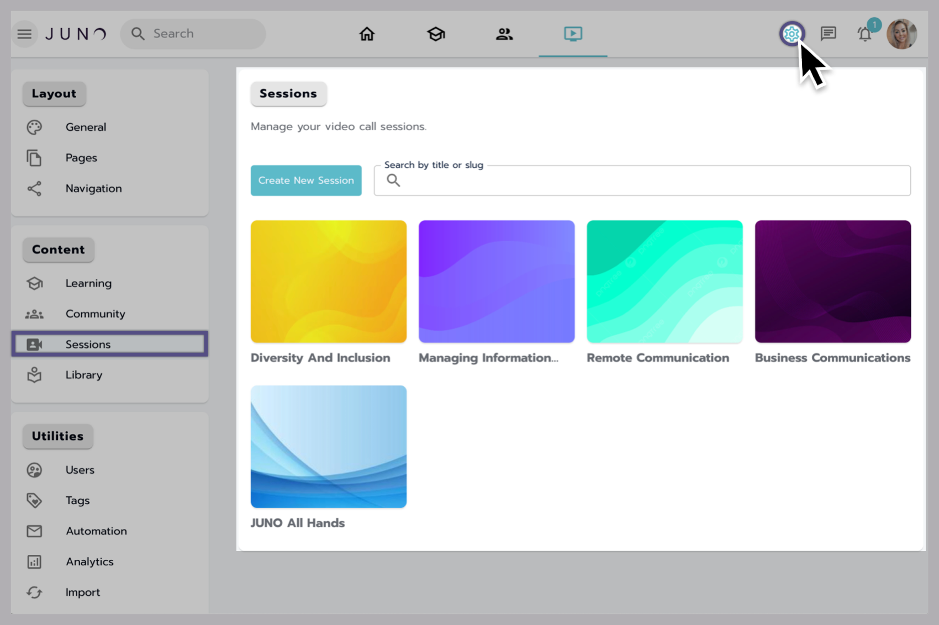Click the magnifier icon in session search
The height and width of the screenshot is (625, 939).
click(x=393, y=181)
